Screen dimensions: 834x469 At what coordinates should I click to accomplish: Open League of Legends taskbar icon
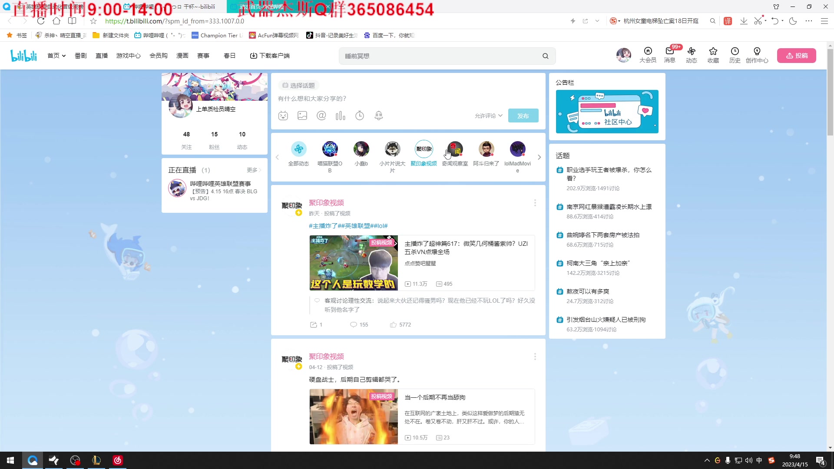coord(96,460)
